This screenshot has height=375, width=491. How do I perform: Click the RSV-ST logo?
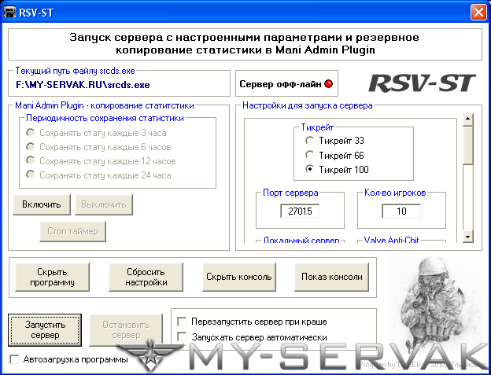point(422,83)
